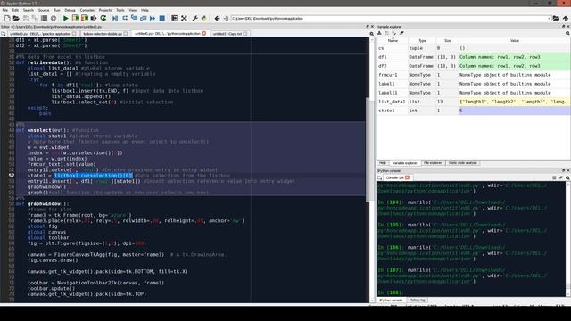Maximize the current pane icon

click(175, 18)
